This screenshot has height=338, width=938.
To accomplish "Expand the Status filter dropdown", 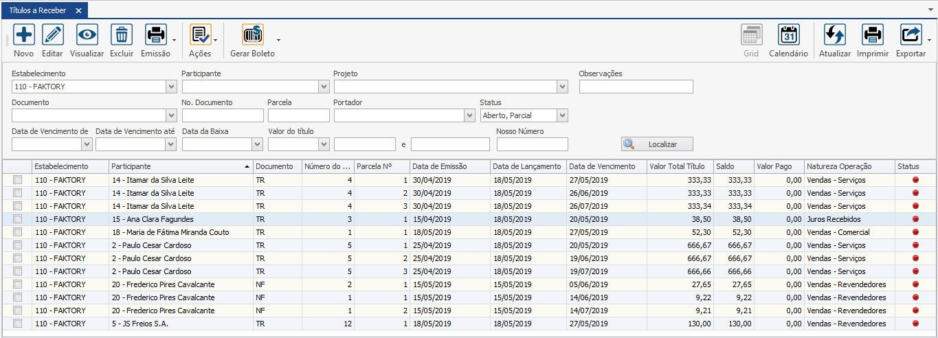I will (x=562, y=115).
